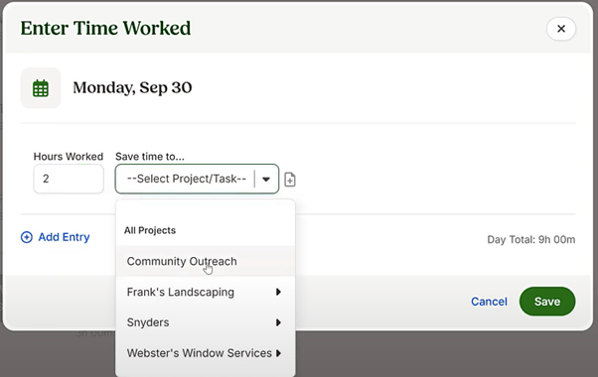Close the Enter Time Worked dialog
The image size is (598, 377).
pos(561,29)
